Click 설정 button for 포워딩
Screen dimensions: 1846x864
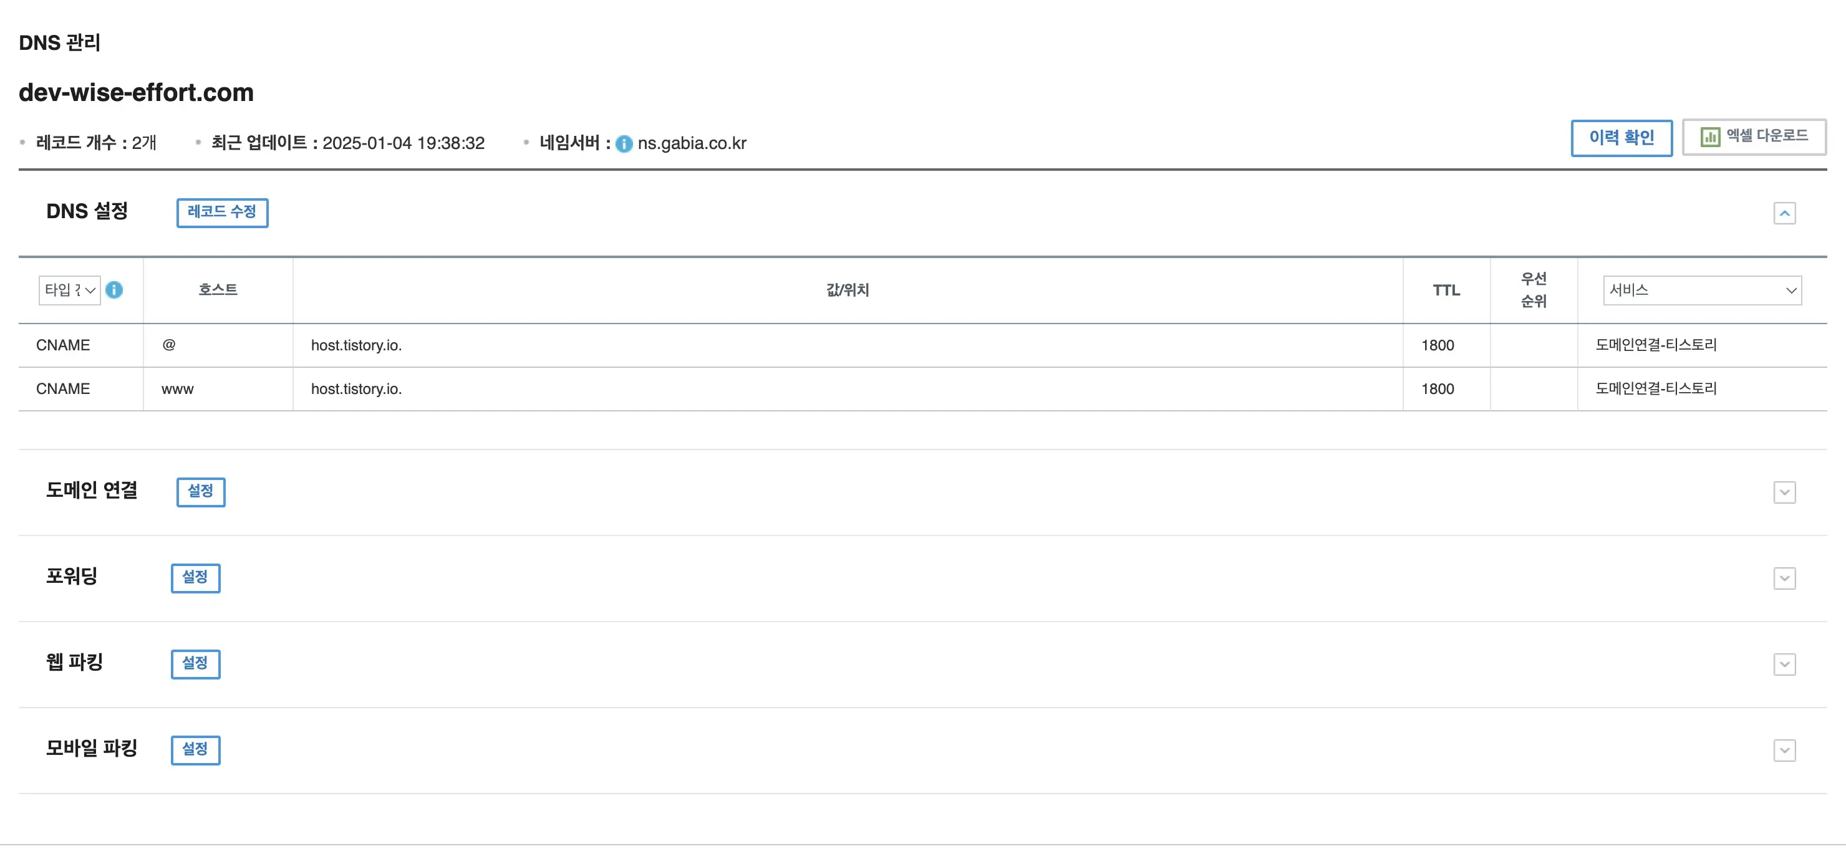point(195,578)
